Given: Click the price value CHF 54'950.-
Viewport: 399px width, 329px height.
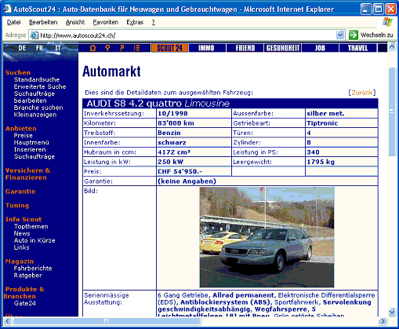Looking at the screenshot, I should coord(180,172).
